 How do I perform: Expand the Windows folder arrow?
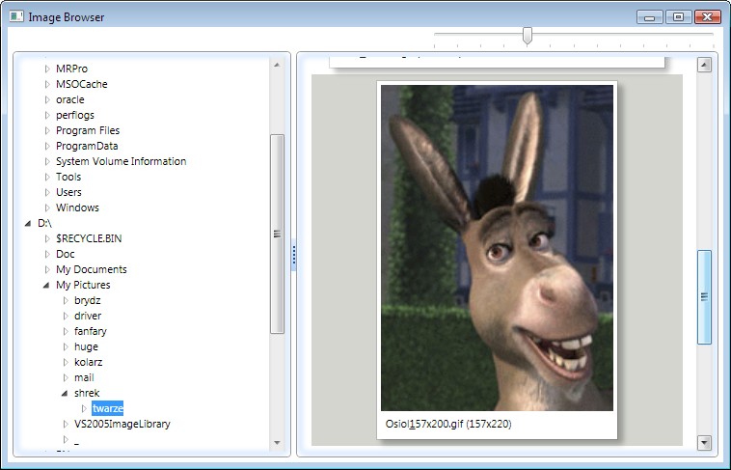tap(47, 207)
